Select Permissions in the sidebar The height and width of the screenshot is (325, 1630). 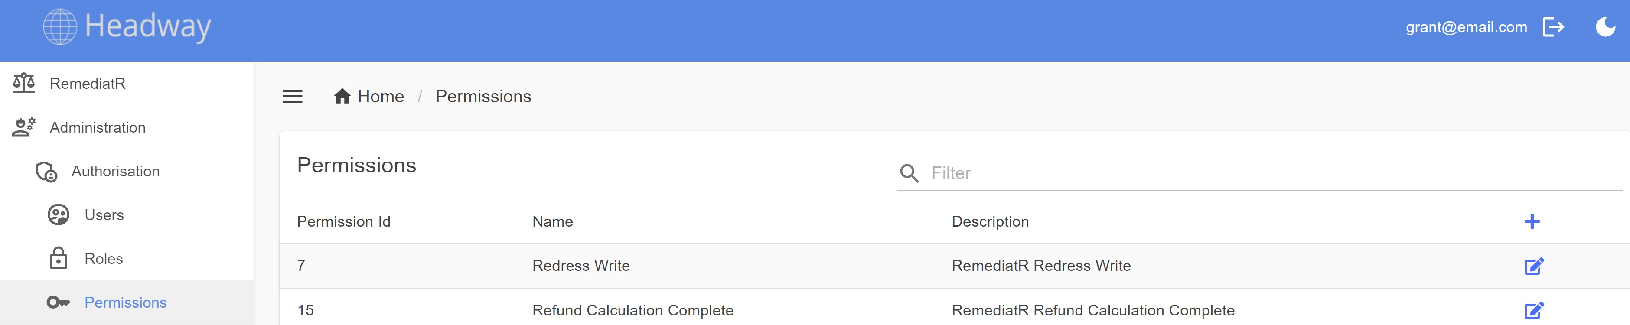(125, 302)
